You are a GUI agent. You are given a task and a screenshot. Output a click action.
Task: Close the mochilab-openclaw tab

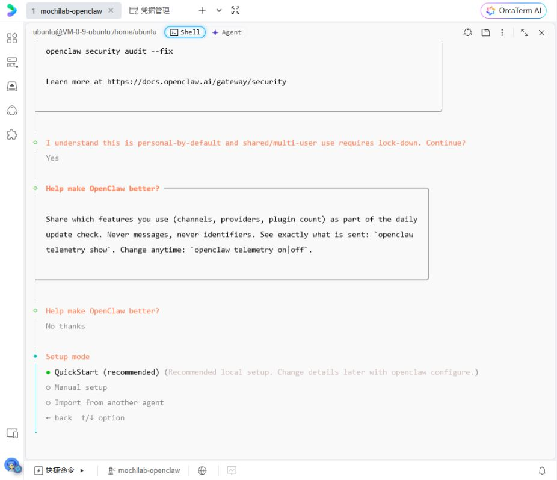111,11
